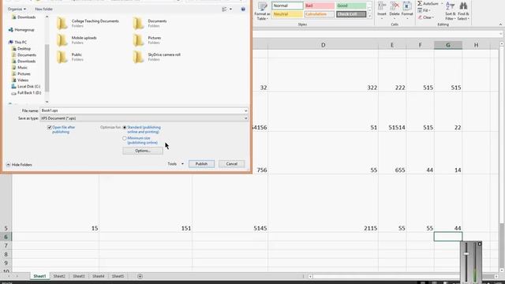Image resolution: width=505 pixels, height=284 pixels.
Task: Switch to the Sheet2 tab
Action: (59, 276)
